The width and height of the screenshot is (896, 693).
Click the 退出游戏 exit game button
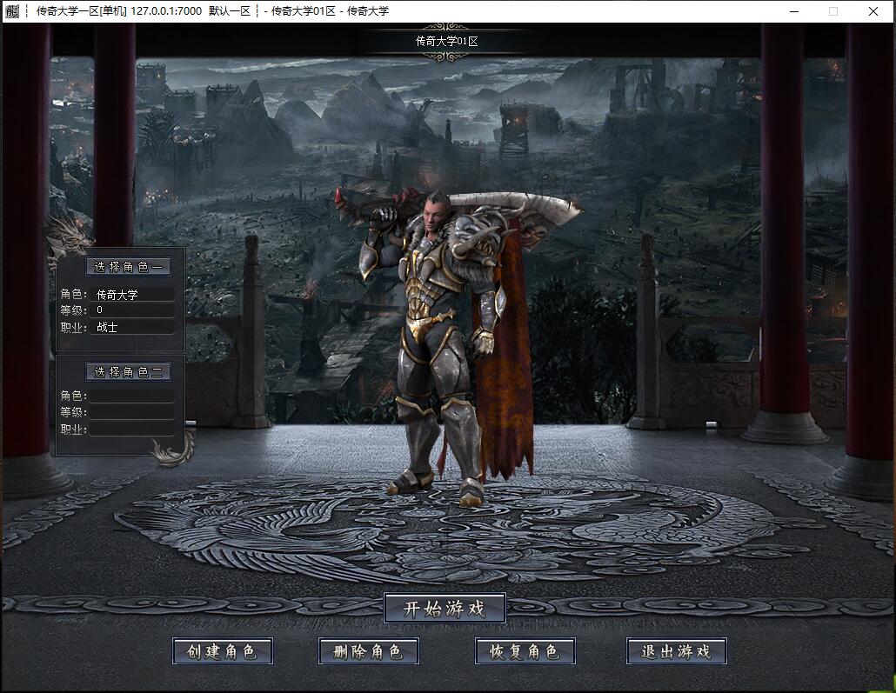point(677,651)
